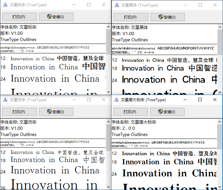Maximize the 文星黑体 font window
This screenshot has width=223, height=190.
pos(200,5)
